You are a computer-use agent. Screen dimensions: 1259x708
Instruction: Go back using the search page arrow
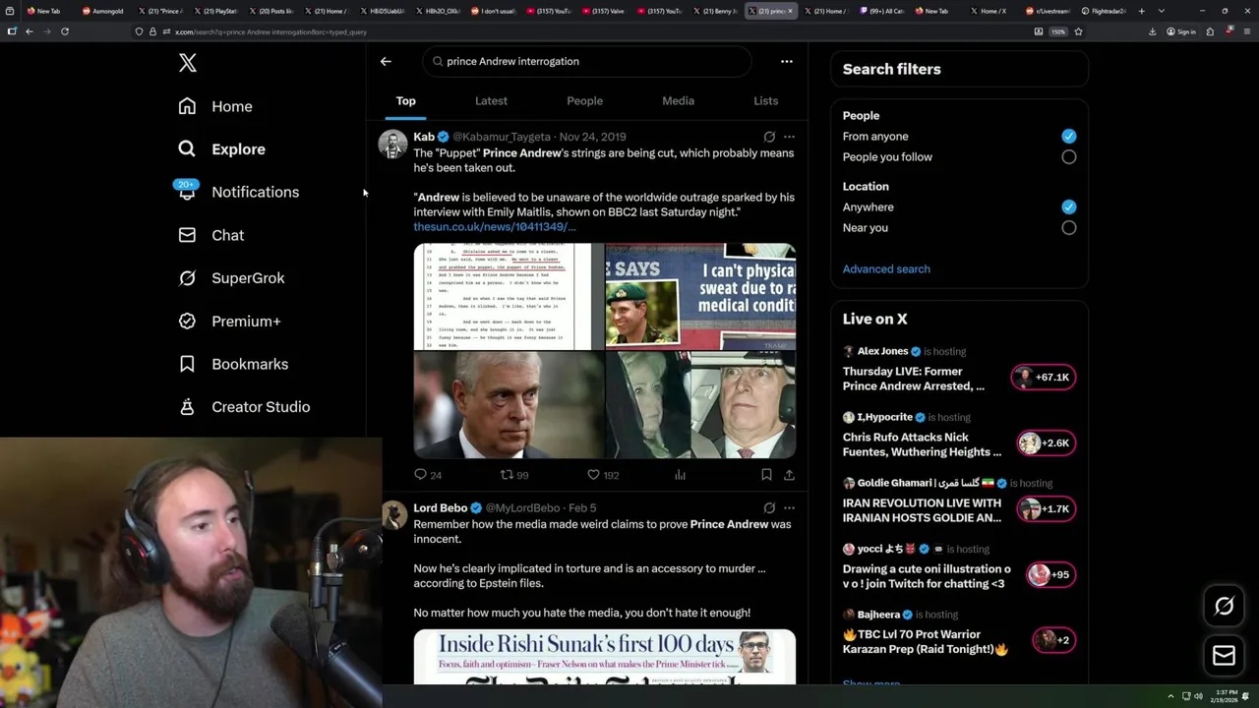(x=386, y=61)
